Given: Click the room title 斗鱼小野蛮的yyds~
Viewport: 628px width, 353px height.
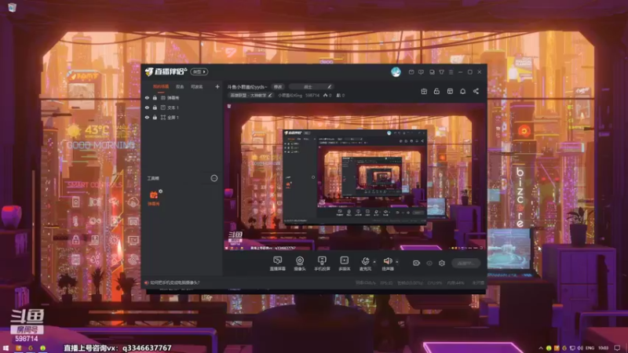Looking at the screenshot, I should click(x=247, y=87).
